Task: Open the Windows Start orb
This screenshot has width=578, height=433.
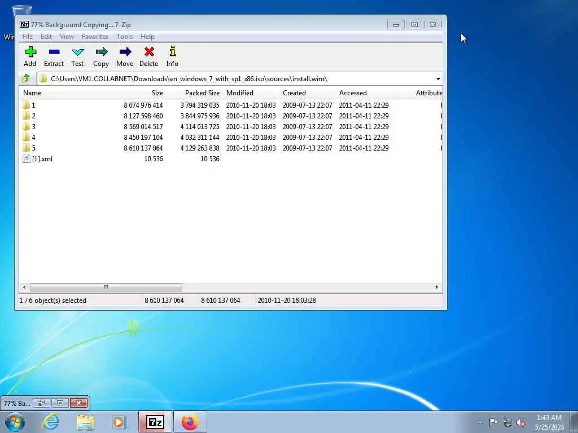Action: pyautogui.click(x=15, y=422)
